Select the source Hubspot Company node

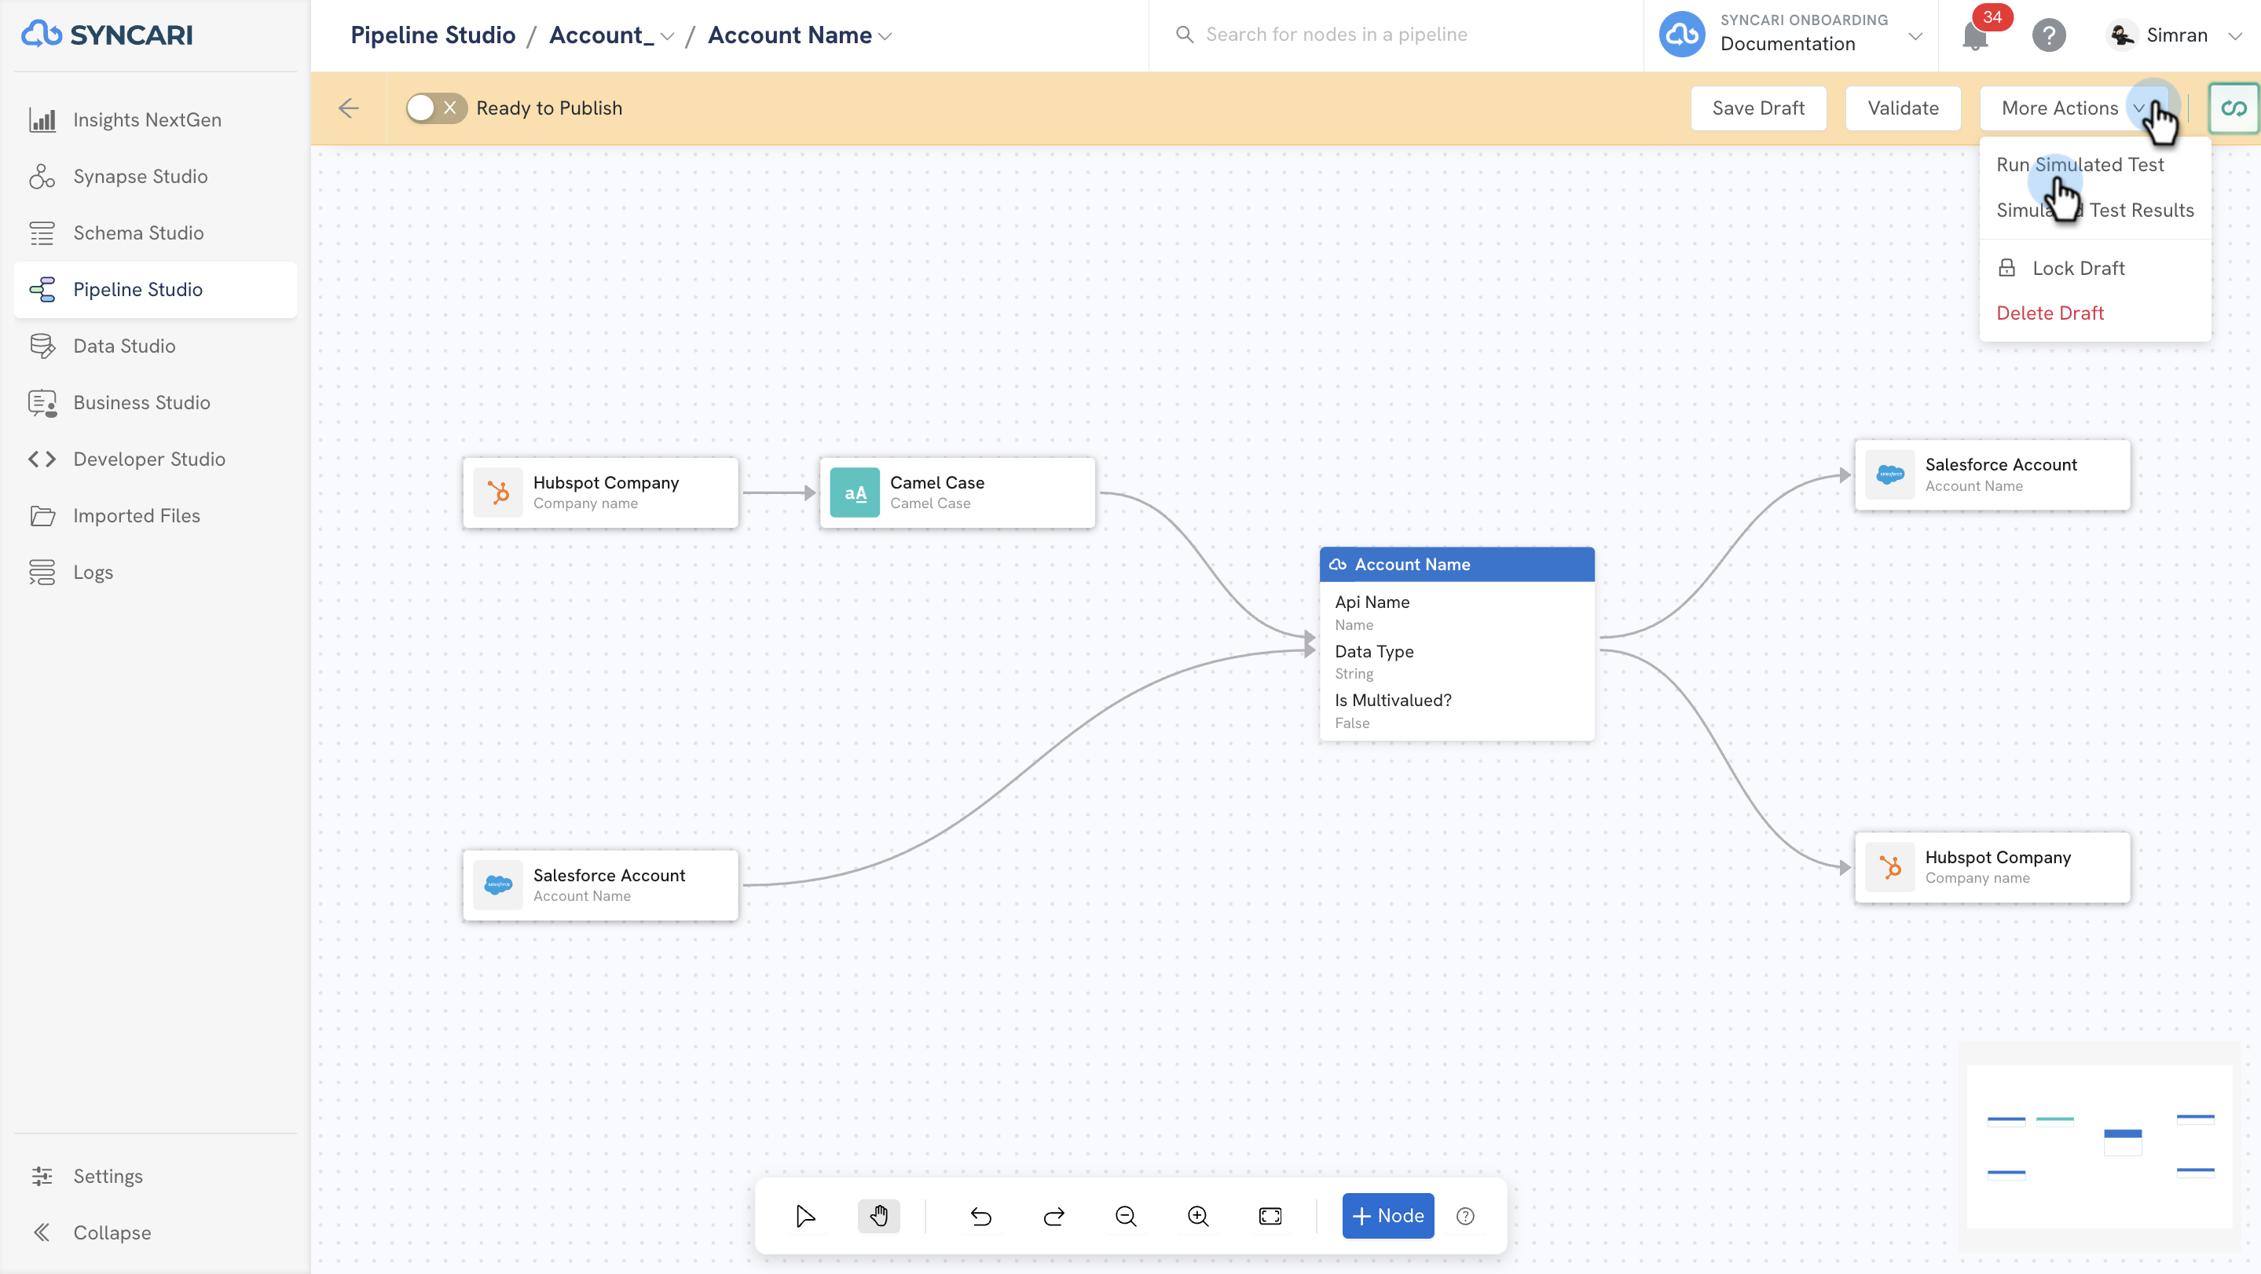600,492
